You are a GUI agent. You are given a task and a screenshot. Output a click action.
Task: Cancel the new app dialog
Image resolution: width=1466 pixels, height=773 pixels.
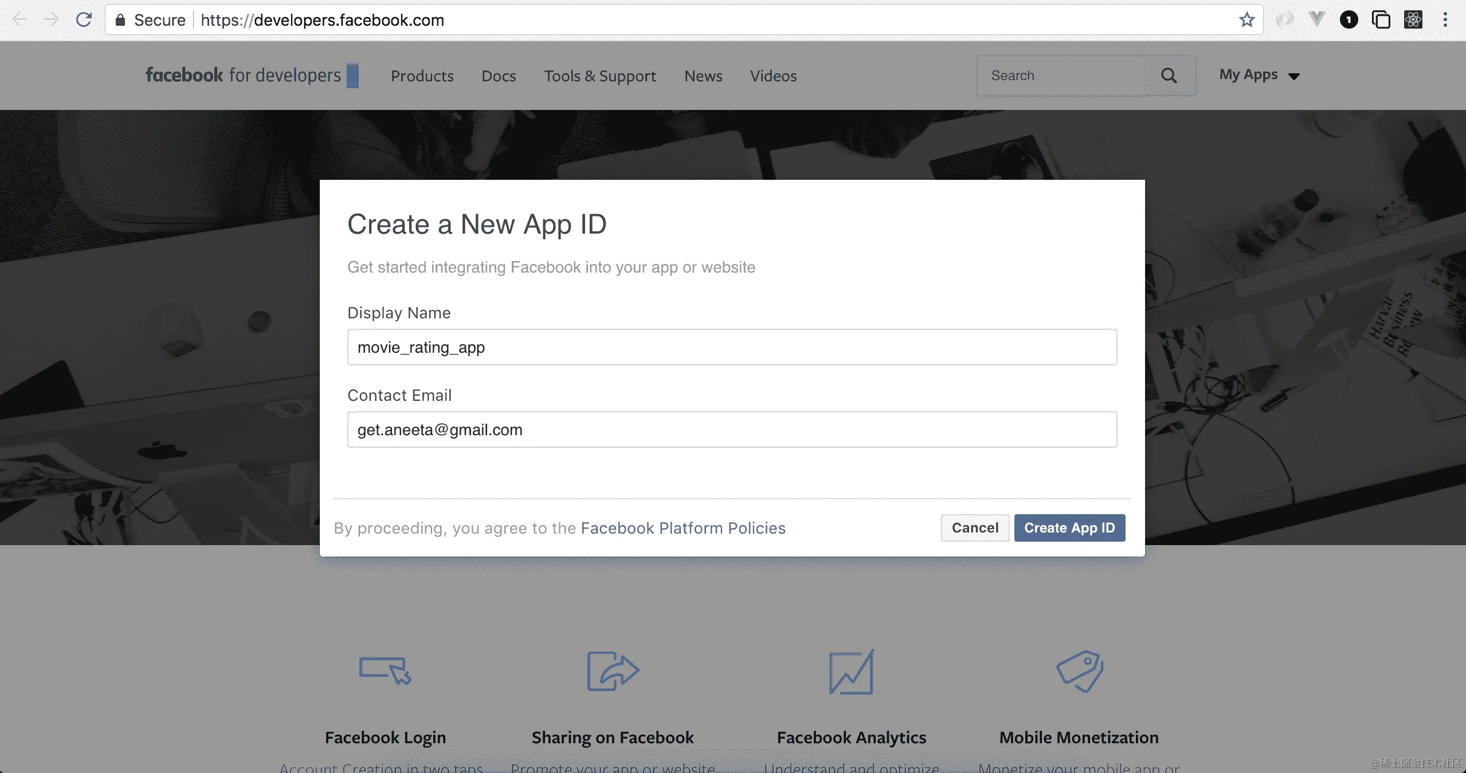[975, 527]
